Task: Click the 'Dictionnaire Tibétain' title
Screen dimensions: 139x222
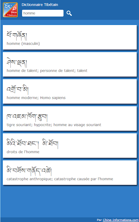Action: tap(40, 5)
